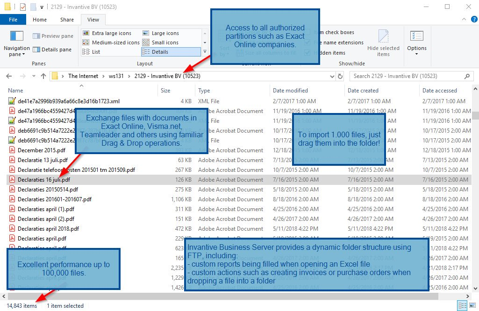The height and width of the screenshot is (311, 479).
Task: Open Customize Quick Access Toolbar dropdown
Action: click(42, 7)
